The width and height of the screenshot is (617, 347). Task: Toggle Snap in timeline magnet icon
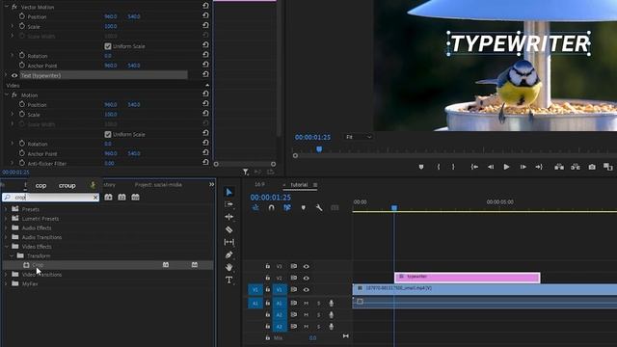tap(271, 208)
